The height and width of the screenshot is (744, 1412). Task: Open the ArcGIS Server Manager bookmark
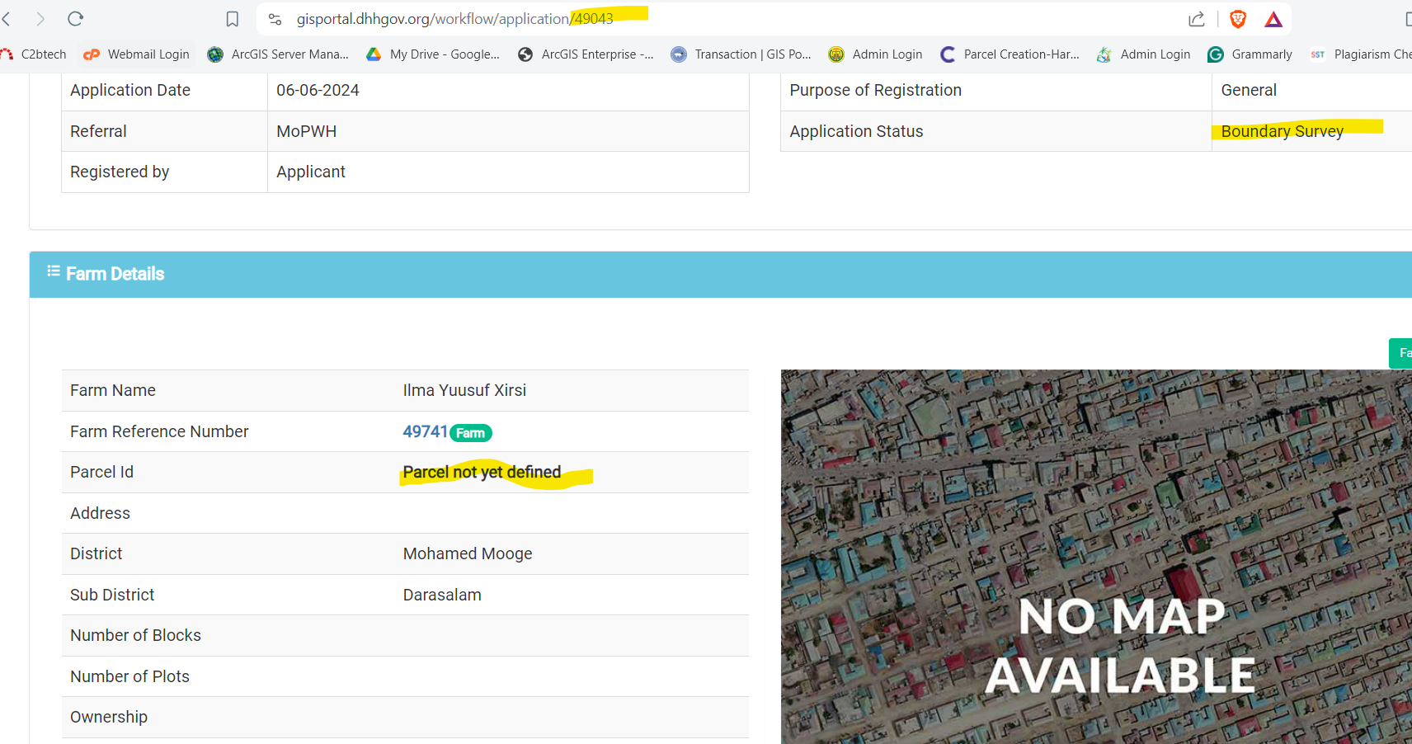pyautogui.click(x=278, y=54)
